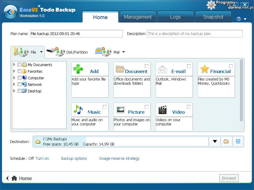The image size is (254, 190).
Task: Click the Backup options link
Action: pyautogui.click(x=74, y=159)
